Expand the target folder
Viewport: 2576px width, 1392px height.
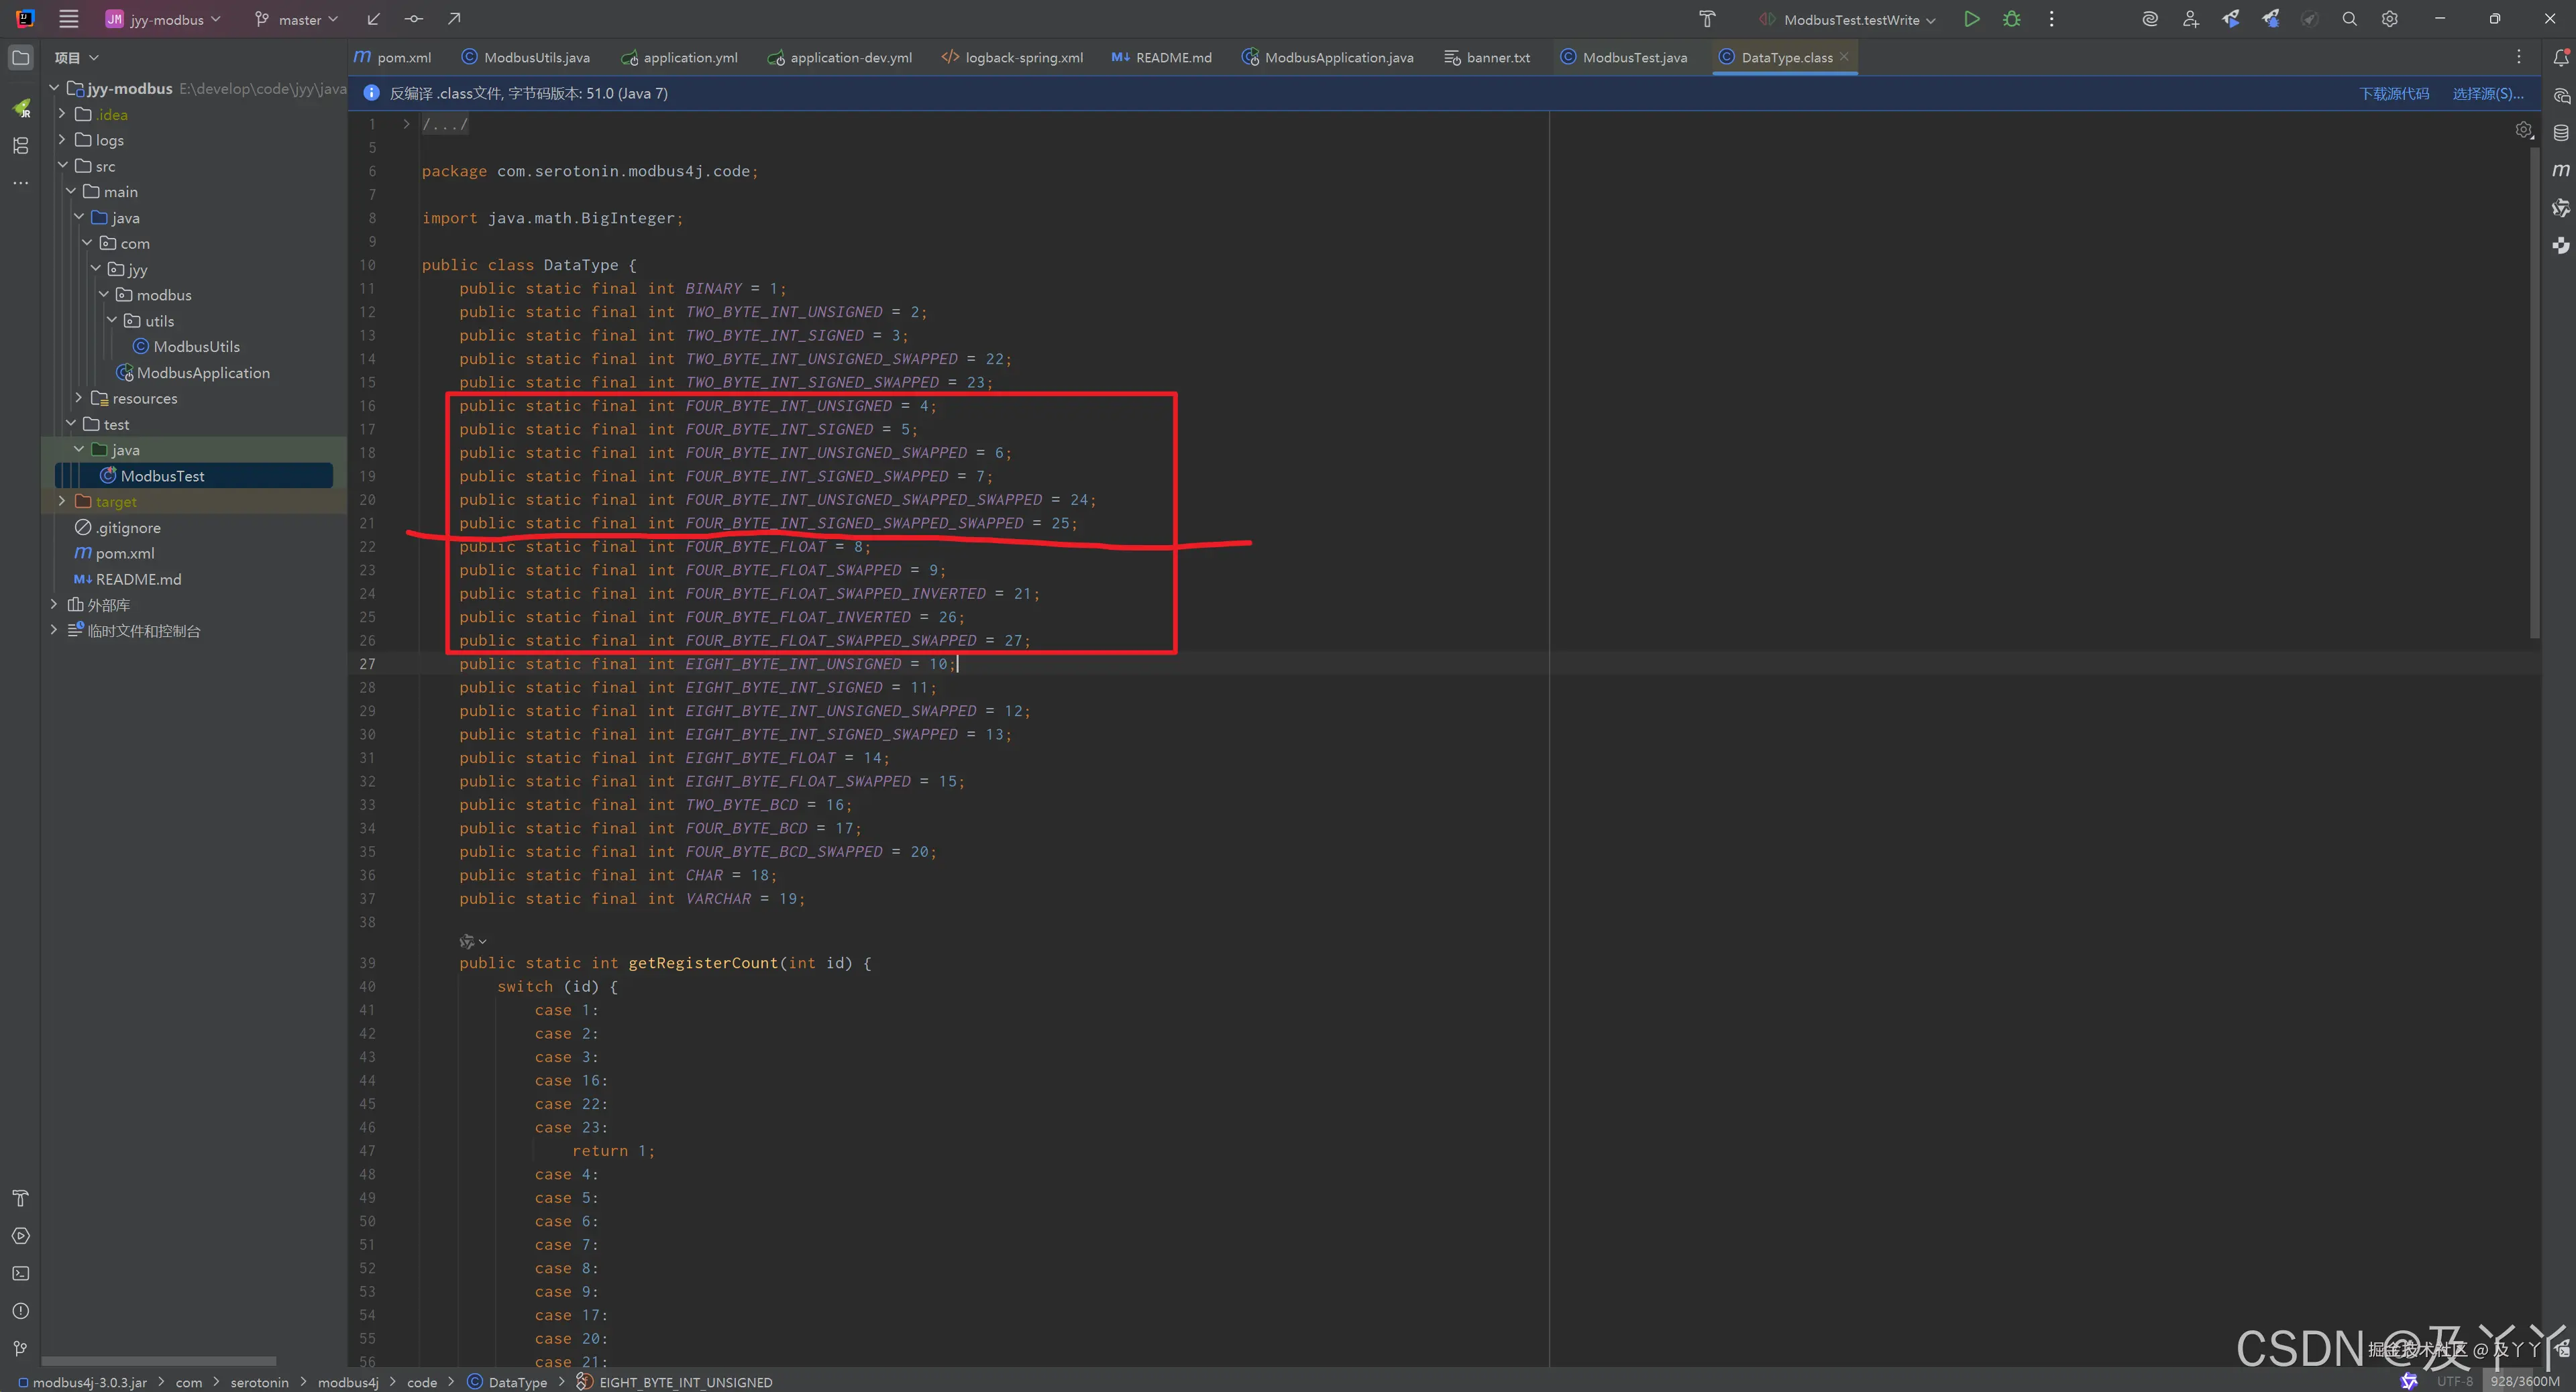(62, 502)
